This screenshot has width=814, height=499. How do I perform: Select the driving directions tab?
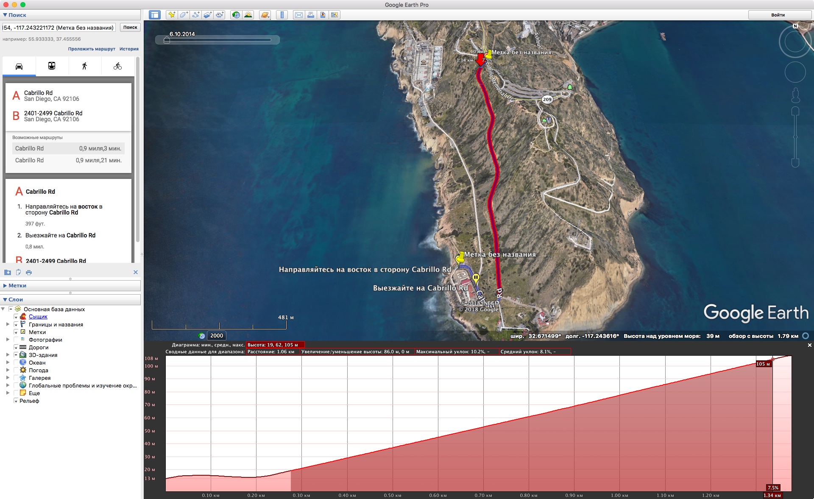click(19, 66)
